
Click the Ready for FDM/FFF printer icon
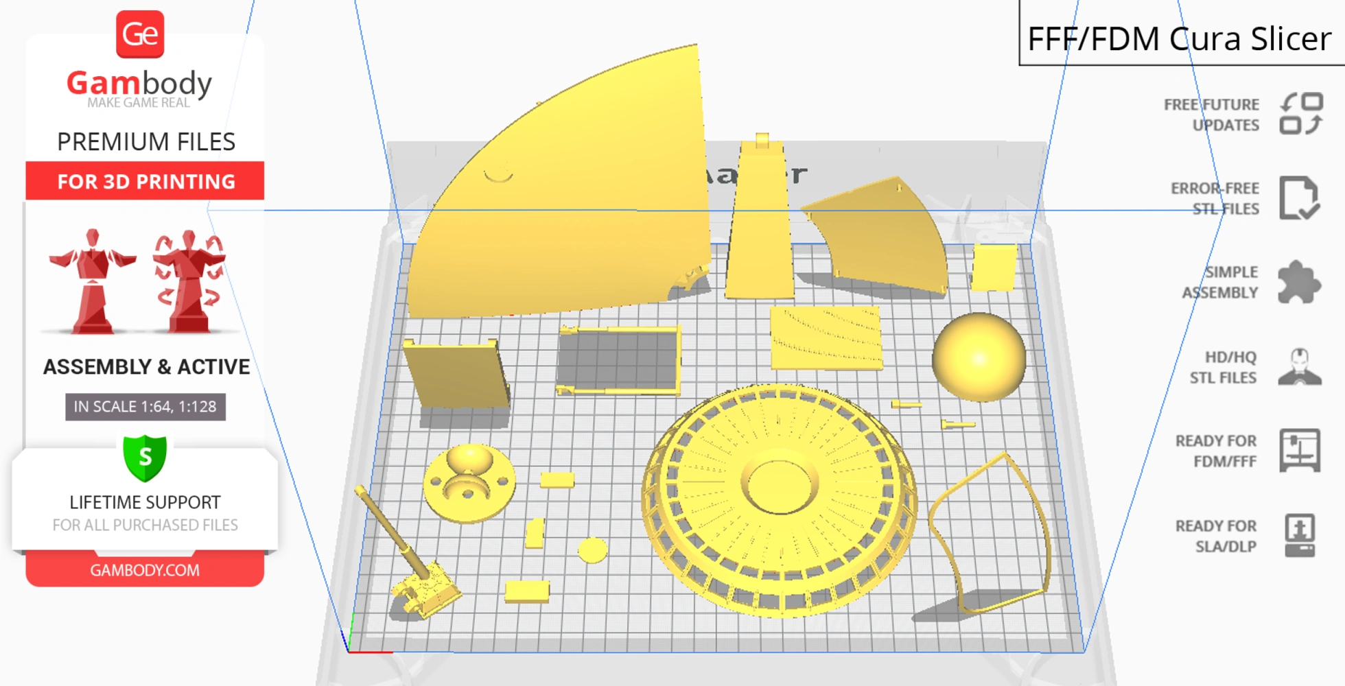pyautogui.click(x=1300, y=451)
